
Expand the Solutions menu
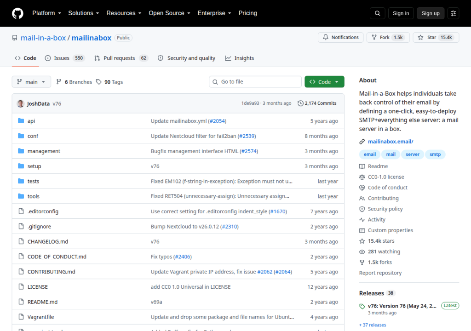84,13
